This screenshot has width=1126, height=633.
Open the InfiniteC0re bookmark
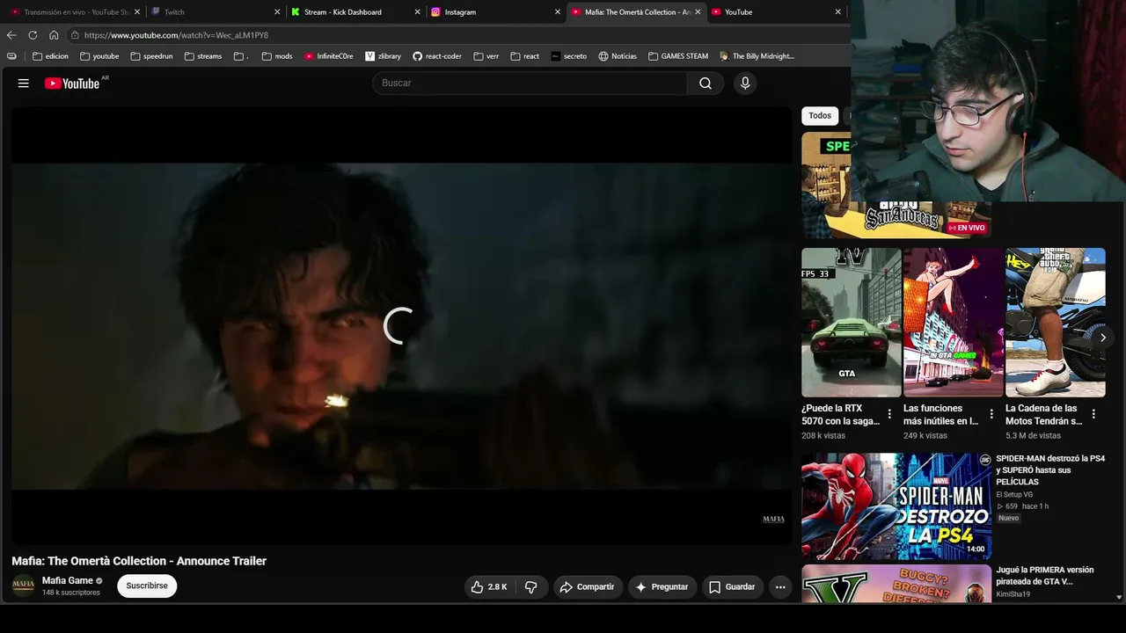click(329, 56)
